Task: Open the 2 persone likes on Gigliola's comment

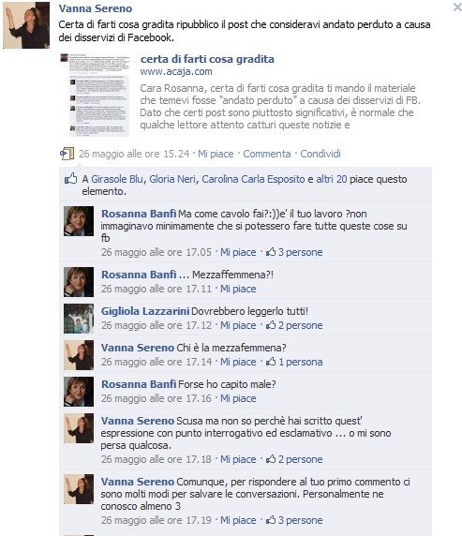Action: click(294, 325)
